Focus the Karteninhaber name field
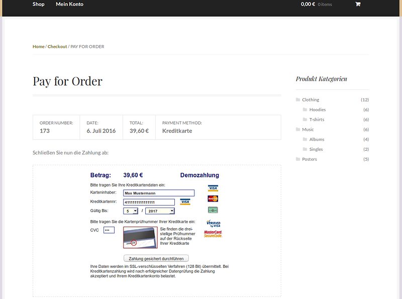The image size is (402, 299). [159, 193]
